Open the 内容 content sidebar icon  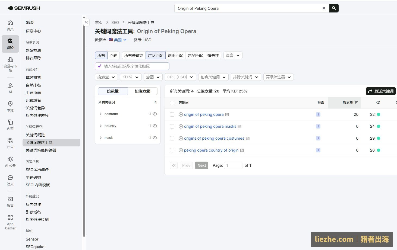(10, 125)
